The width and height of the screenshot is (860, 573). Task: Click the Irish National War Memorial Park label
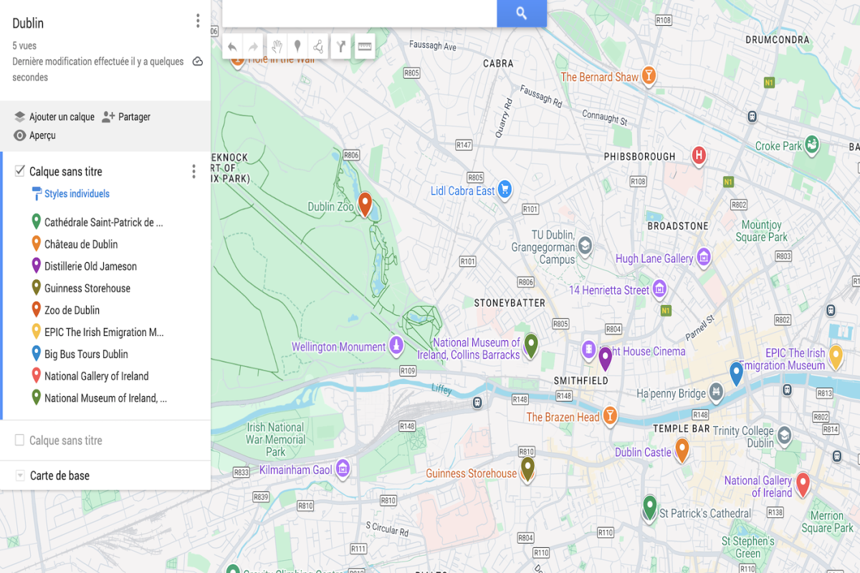[276, 440]
